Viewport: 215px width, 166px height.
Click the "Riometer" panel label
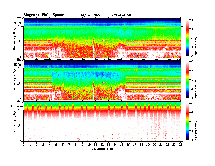point(17,106)
